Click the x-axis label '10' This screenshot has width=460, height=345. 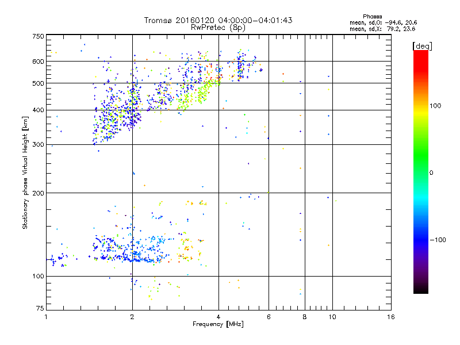tap(332, 317)
